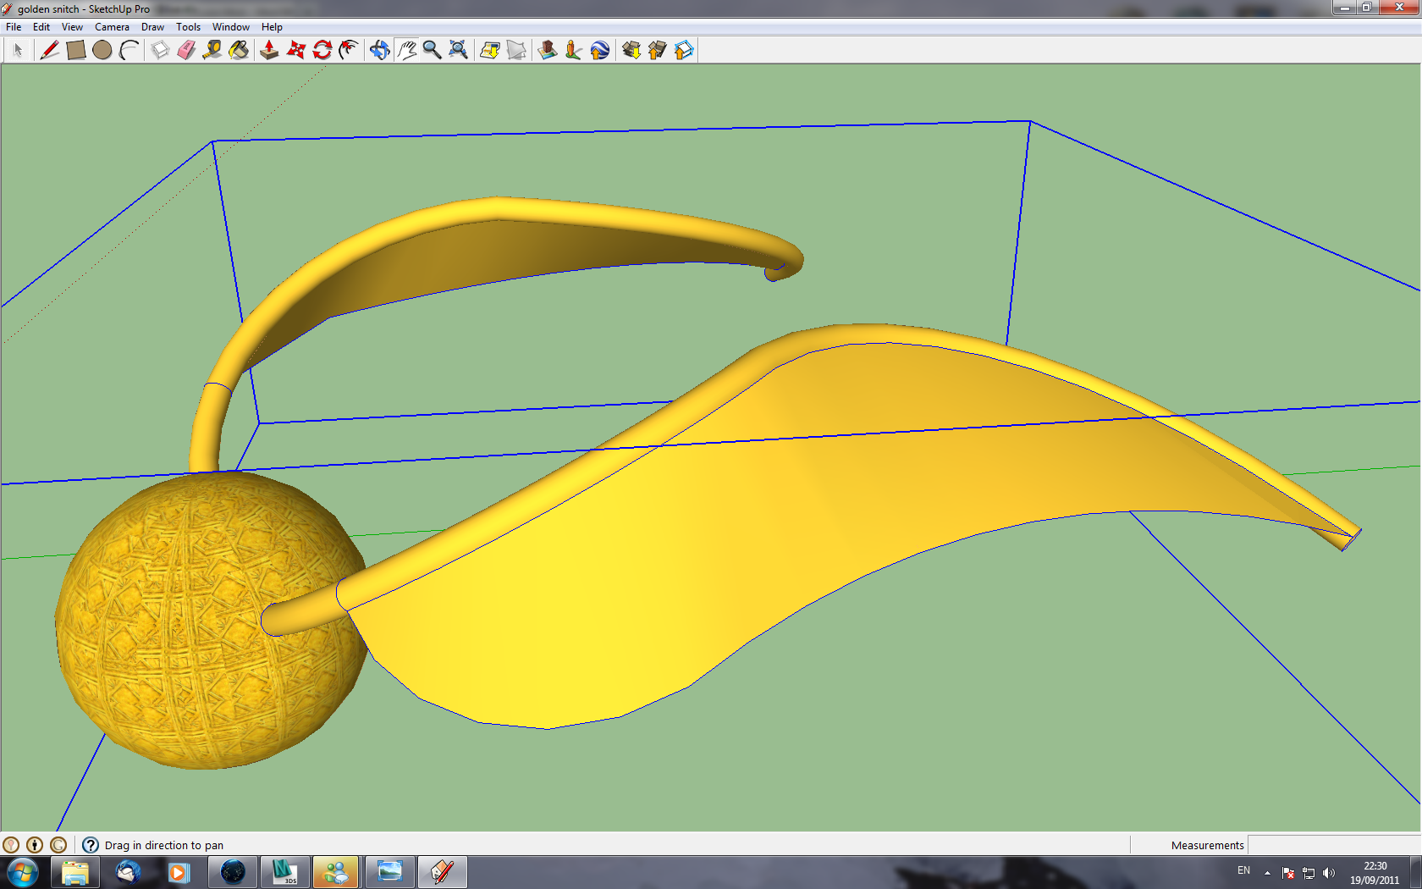Select the Rectangle tool
This screenshot has width=1422, height=889.
pyautogui.click(x=75, y=50)
